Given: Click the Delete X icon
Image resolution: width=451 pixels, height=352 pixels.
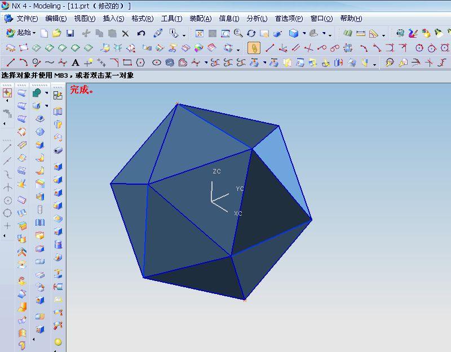Looking at the screenshot, I should pos(125,34).
